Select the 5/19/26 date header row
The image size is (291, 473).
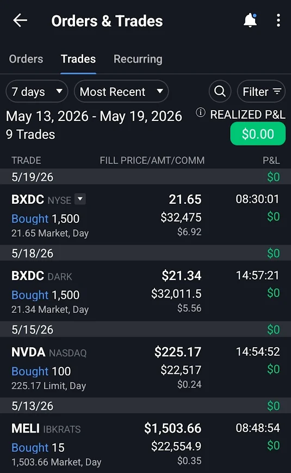tap(146, 177)
